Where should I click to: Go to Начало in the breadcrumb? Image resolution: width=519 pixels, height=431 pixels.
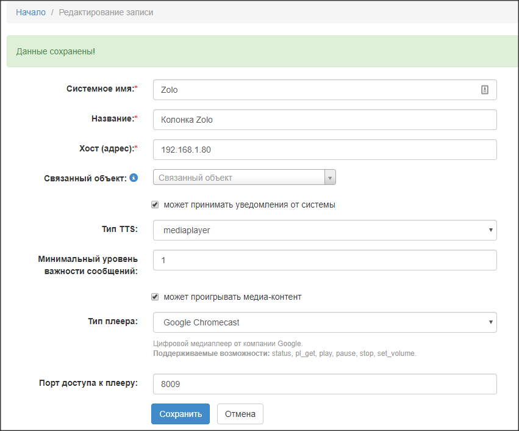click(x=30, y=12)
